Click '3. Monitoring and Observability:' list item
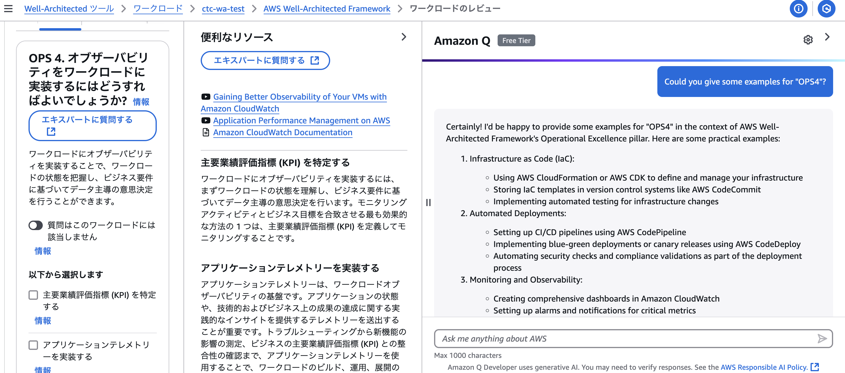 point(521,280)
